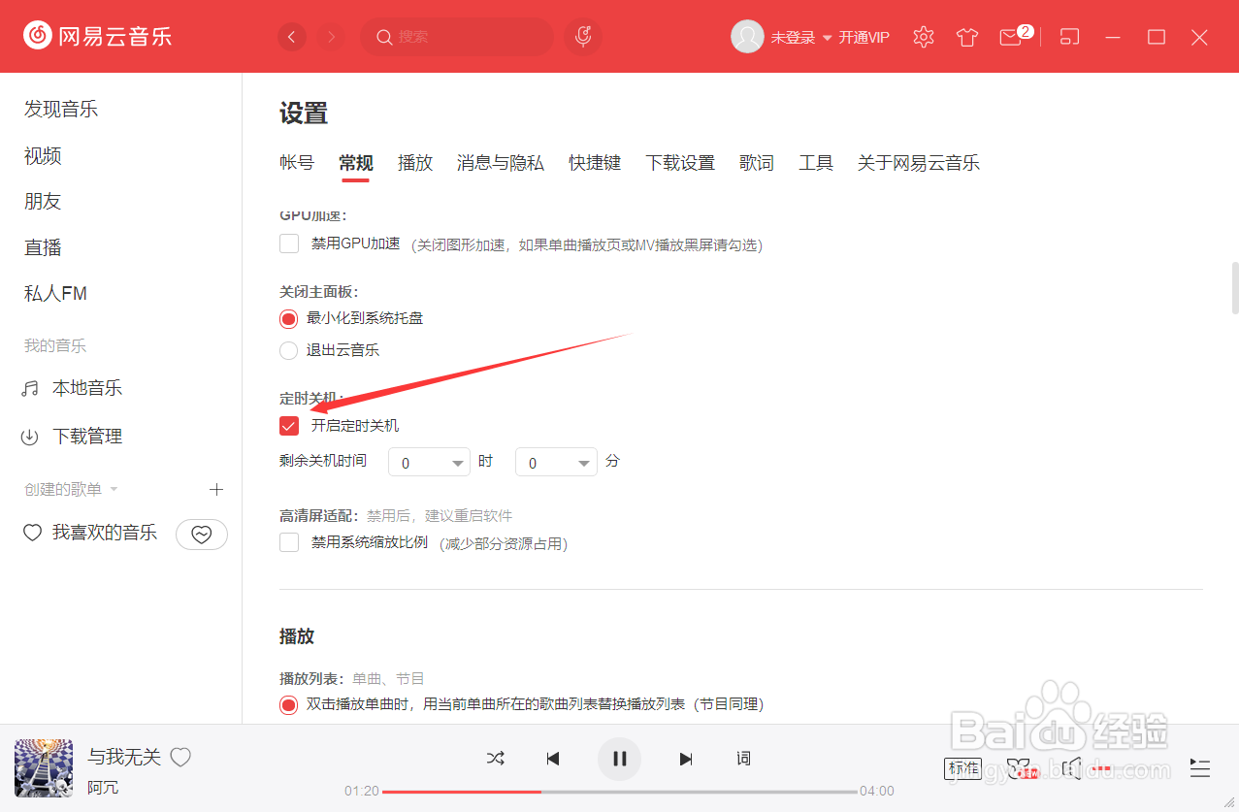Open the minutes dropdown for shutdown
The height and width of the screenshot is (812, 1239).
[556, 463]
